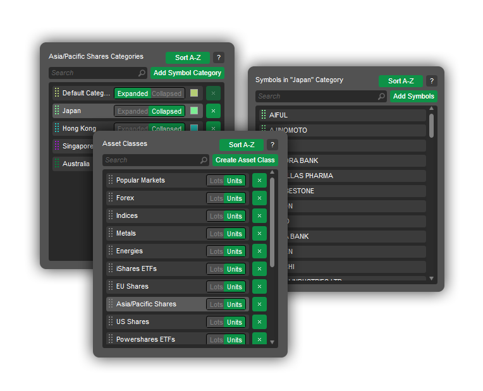Set Indices to Units

[x=235, y=216]
